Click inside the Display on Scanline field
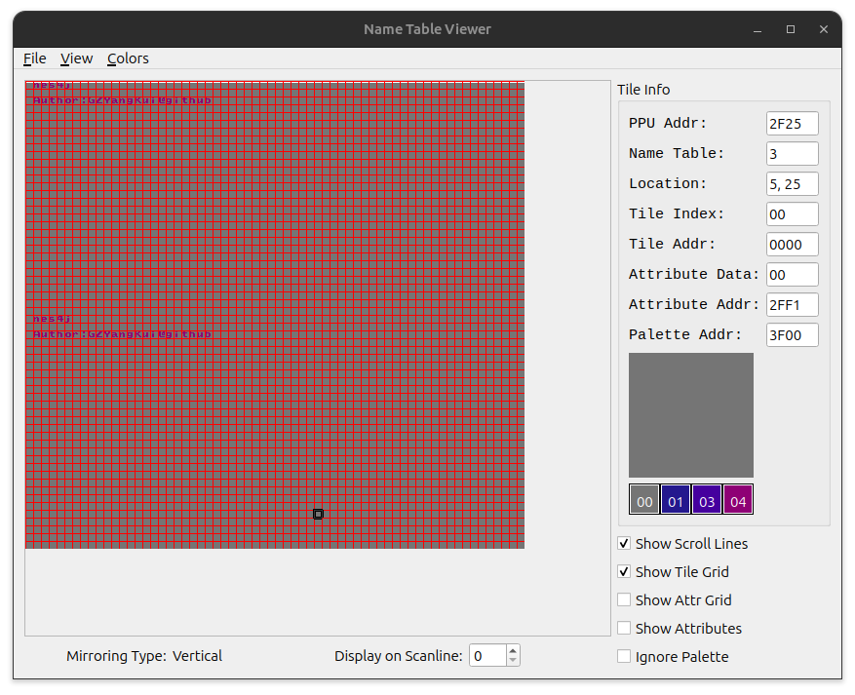This screenshot has width=855, height=695. click(x=486, y=655)
